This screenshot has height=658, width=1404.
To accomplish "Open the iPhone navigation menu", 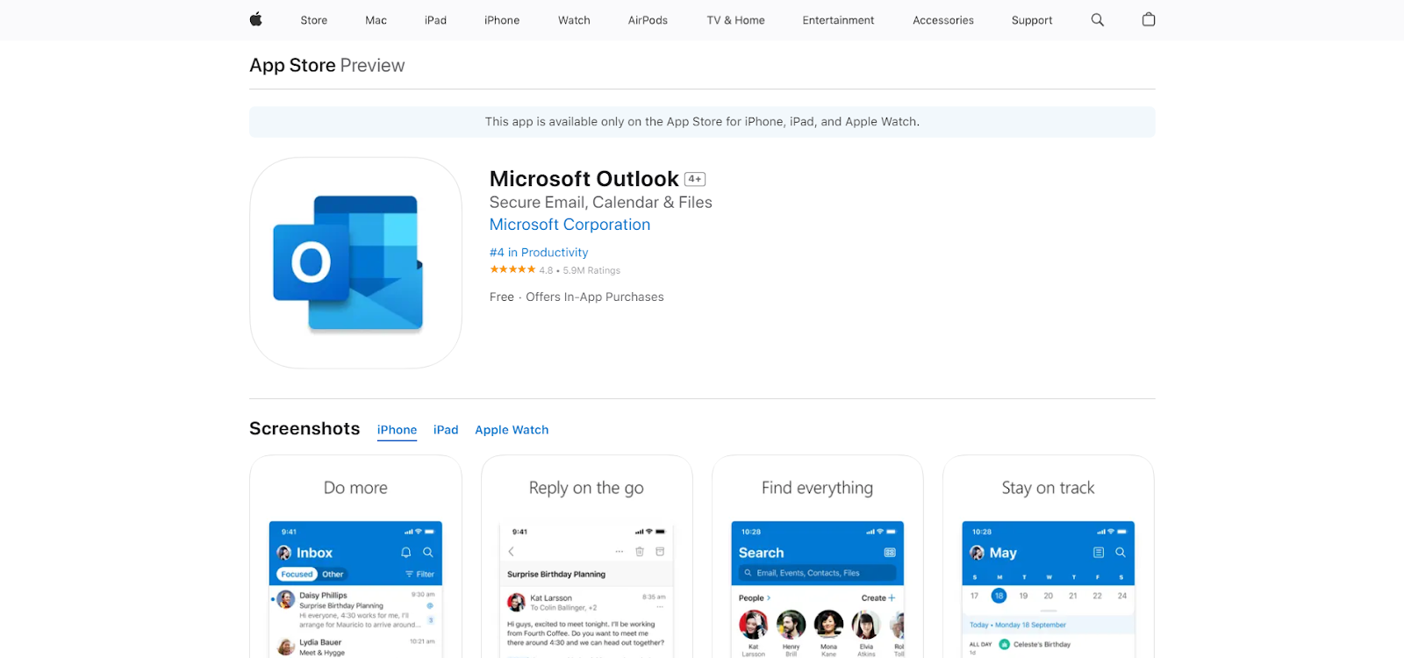I will 502,20.
